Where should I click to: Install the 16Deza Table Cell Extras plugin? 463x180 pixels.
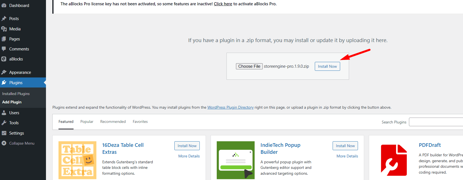pos(187,146)
